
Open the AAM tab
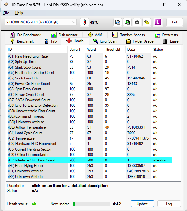tap(95, 35)
